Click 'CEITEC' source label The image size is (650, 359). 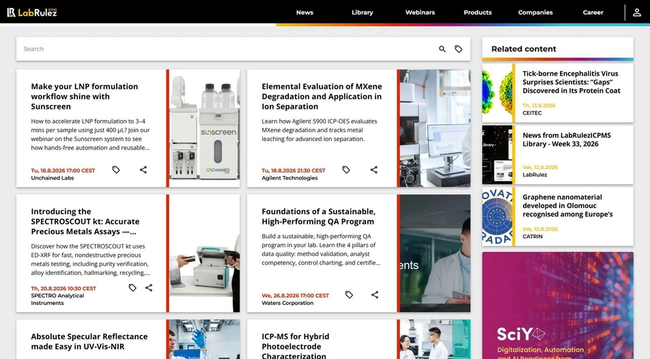pos(532,113)
